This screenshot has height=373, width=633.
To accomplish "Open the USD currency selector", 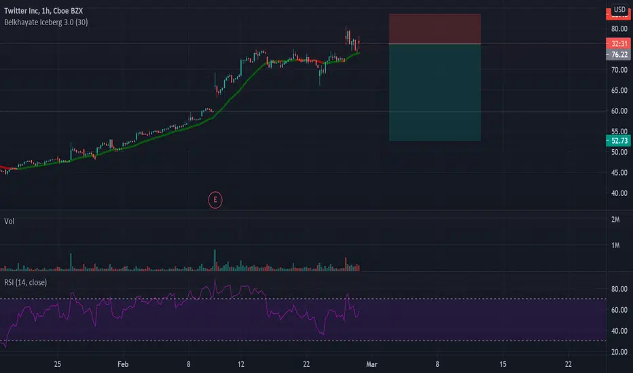I will pyautogui.click(x=619, y=9).
